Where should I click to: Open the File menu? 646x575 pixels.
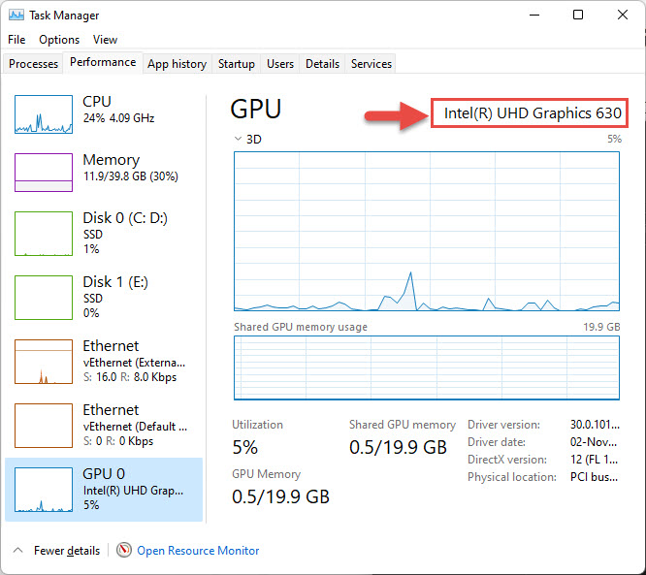click(16, 40)
